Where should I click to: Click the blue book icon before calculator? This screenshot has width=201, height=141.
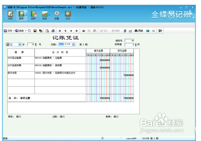(125, 31)
